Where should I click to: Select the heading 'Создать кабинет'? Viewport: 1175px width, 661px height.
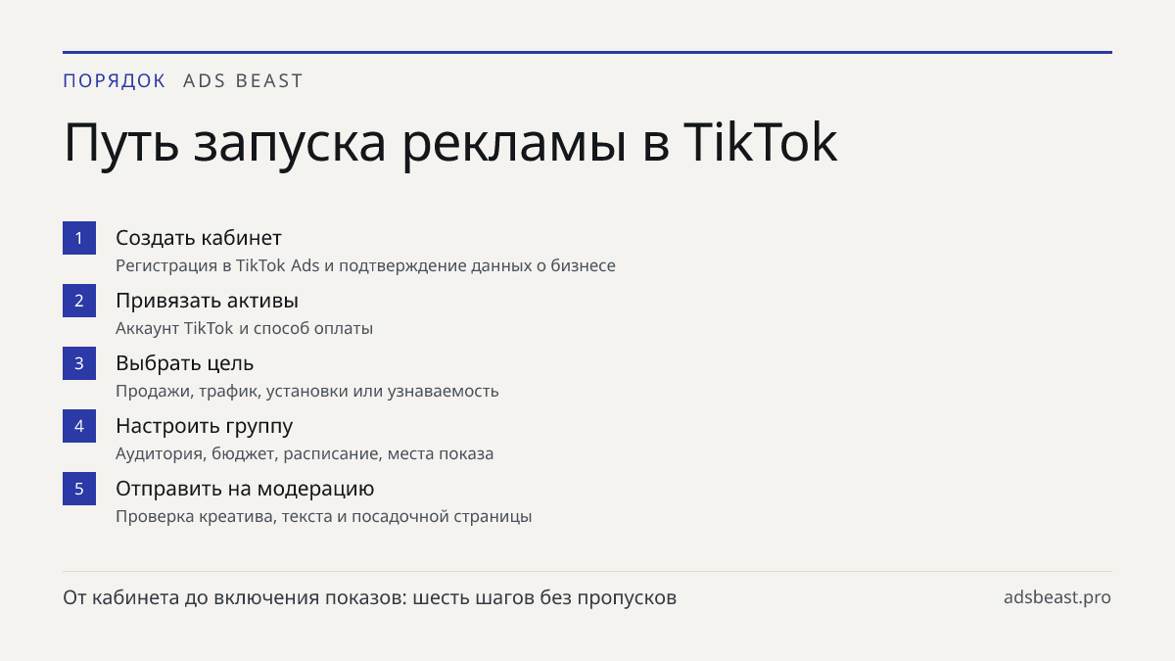click(199, 238)
